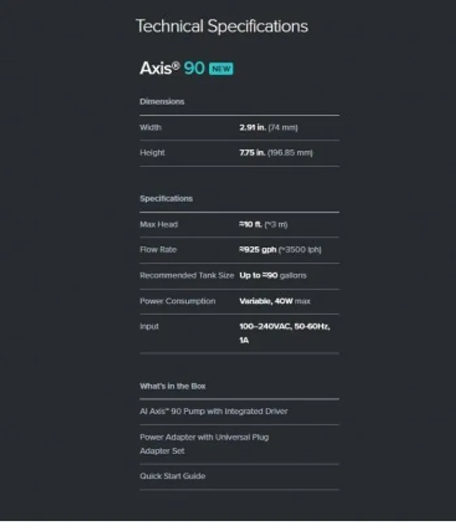456x522 pixels.
Task: Select the Dimensions section header
Action: [162, 102]
